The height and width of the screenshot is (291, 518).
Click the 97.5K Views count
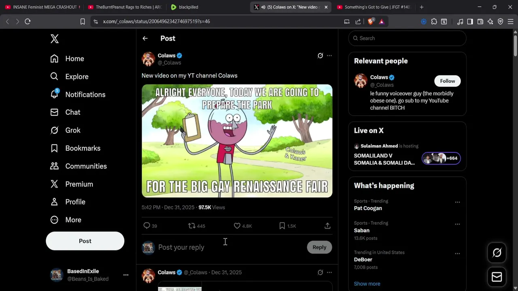tap(212, 207)
